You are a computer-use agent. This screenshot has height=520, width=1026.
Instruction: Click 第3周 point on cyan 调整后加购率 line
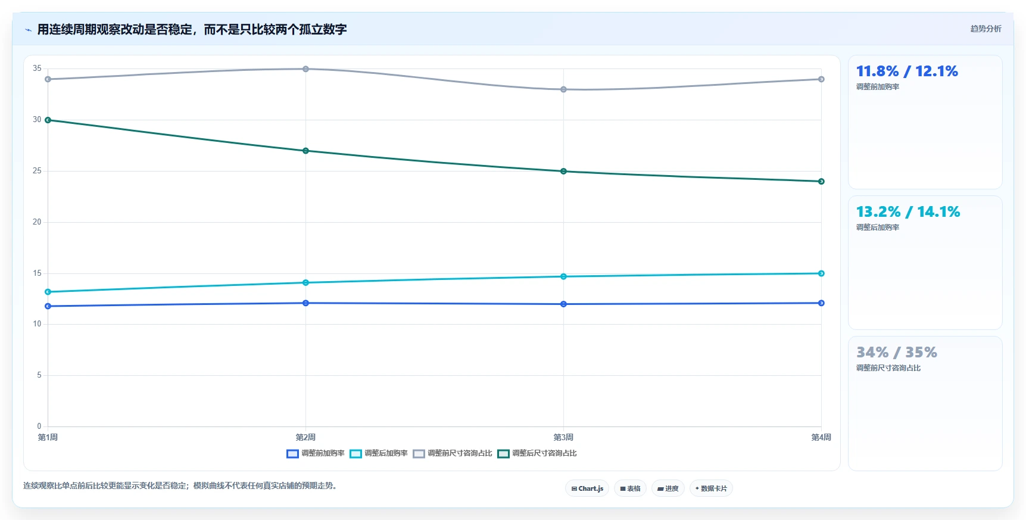tap(563, 276)
